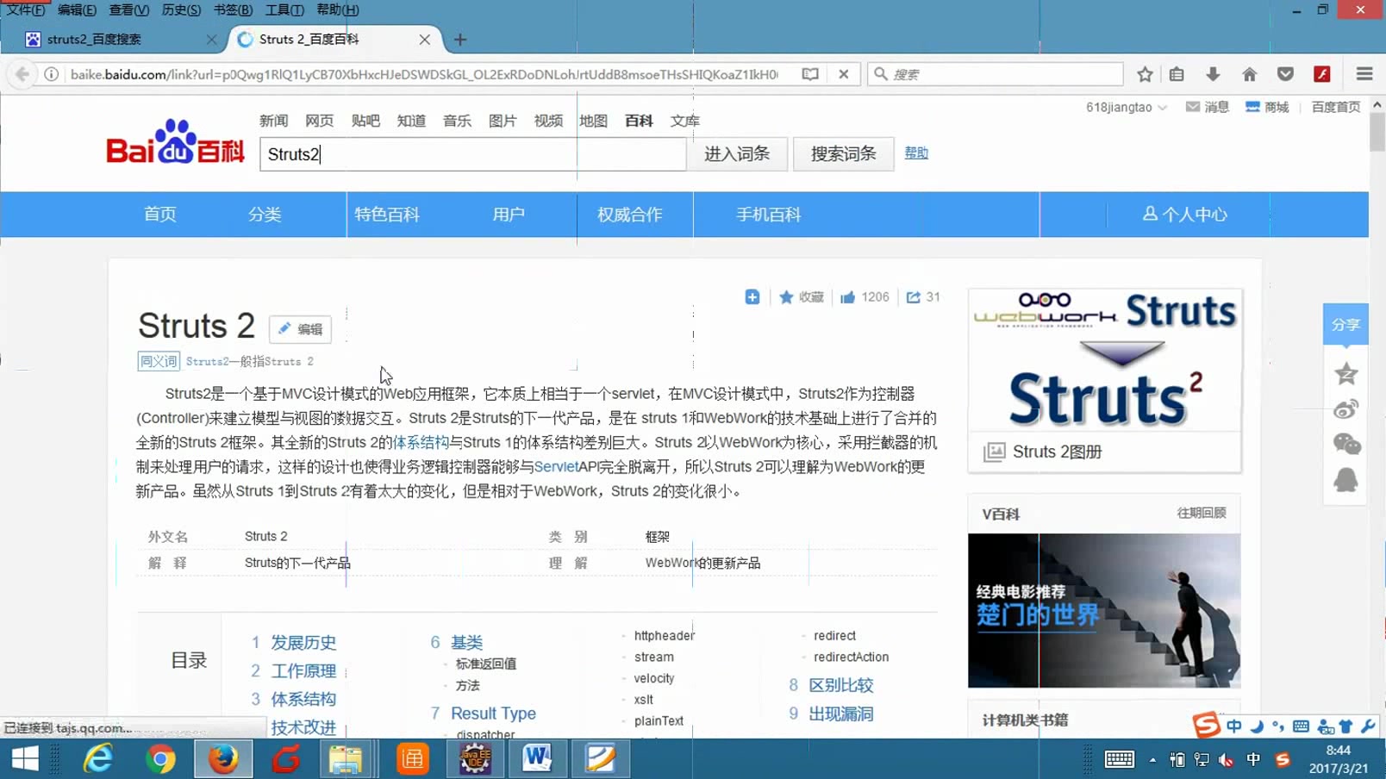Jump to 发展历史 in contents
Viewport: 1386px width, 779px height.
(x=303, y=643)
